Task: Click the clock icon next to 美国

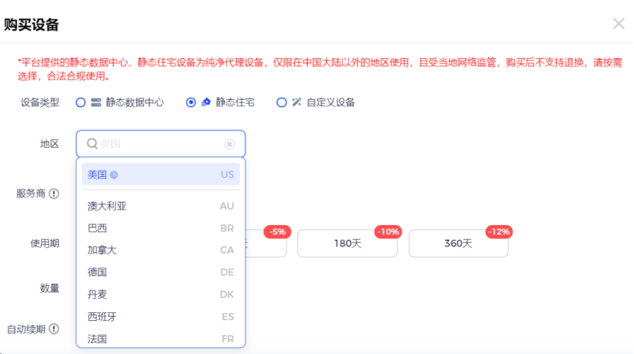Action: click(114, 175)
